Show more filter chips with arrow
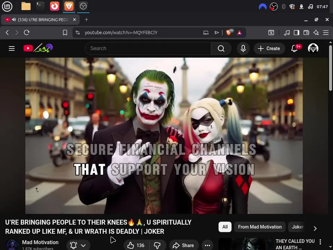 tap(315, 228)
